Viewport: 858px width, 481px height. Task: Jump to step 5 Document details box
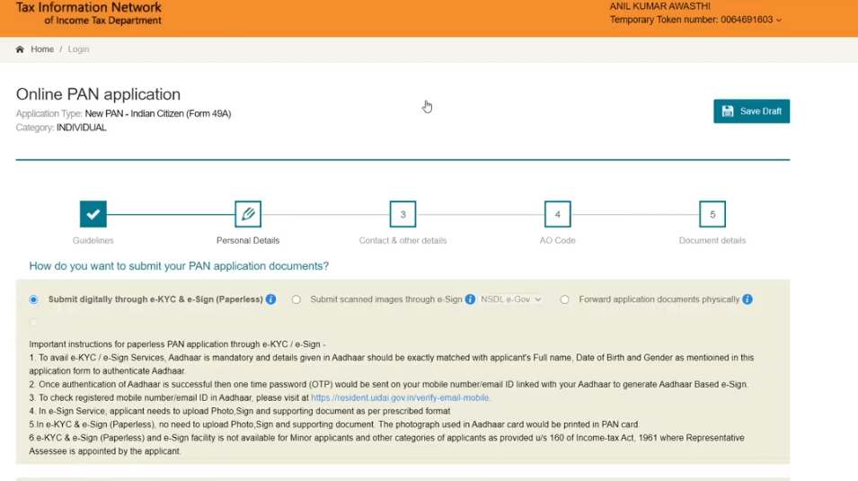(x=712, y=214)
